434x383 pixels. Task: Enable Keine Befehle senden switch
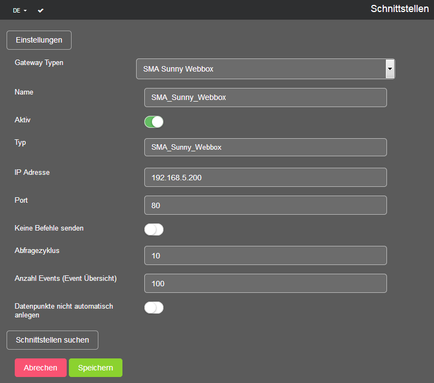[154, 229]
